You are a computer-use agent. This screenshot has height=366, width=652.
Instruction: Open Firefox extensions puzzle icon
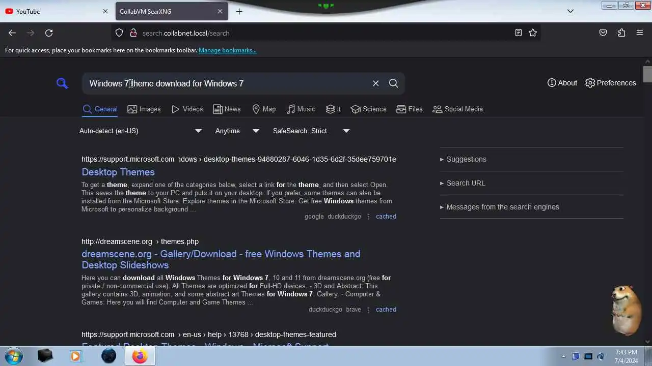click(x=621, y=33)
